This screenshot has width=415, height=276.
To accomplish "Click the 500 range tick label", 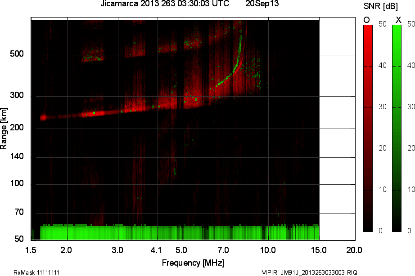I will point(17,54).
